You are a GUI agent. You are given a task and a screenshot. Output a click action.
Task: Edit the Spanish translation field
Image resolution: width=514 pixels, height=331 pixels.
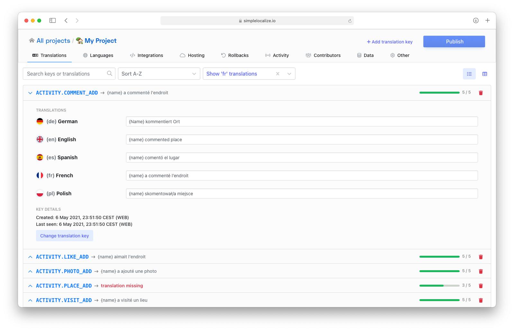[302, 158]
